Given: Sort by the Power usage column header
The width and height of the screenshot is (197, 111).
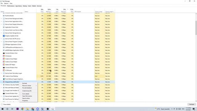Looking at the screenshot, I should (99, 10).
